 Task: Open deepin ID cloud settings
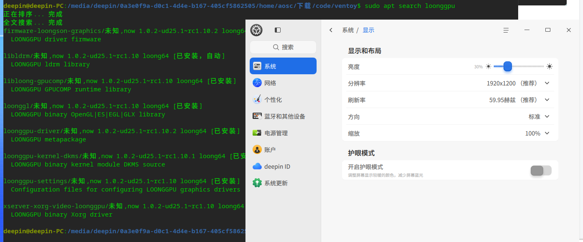point(283,166)
